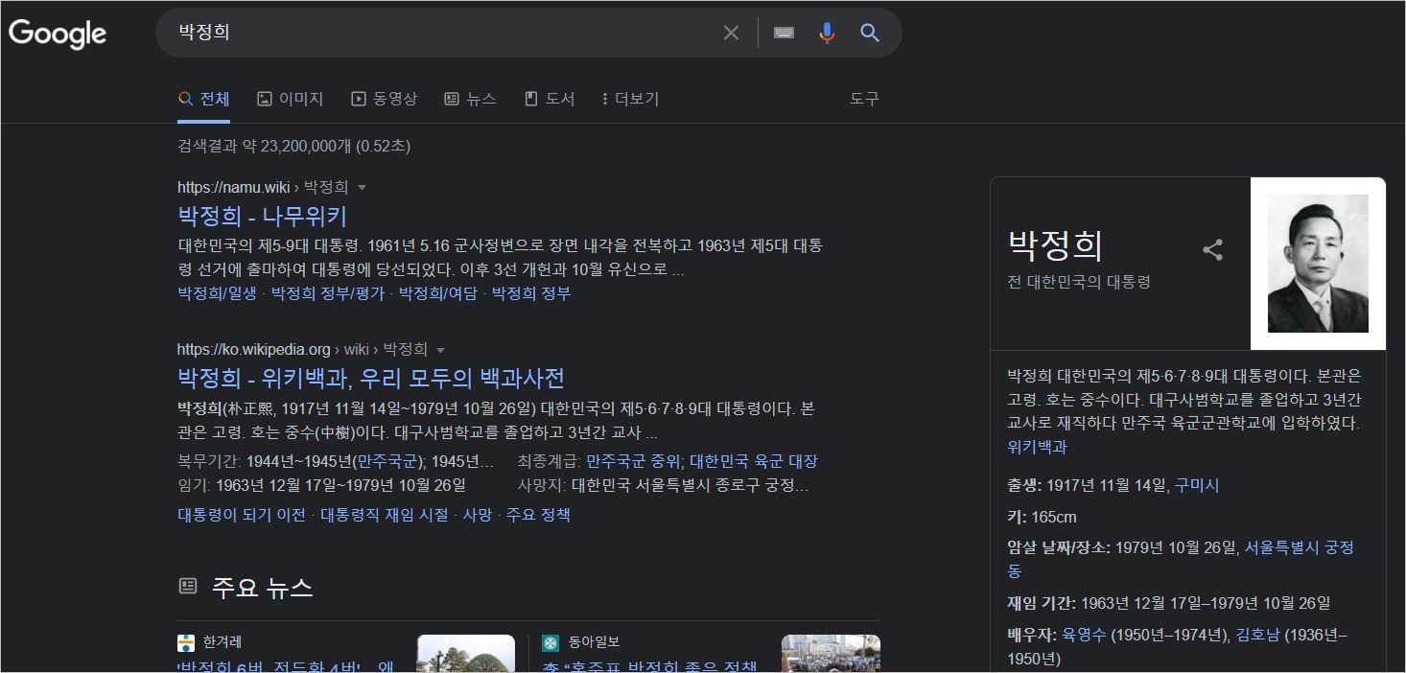This screenshot has height=673, width=1406.
Task: Click the 출생 label in panel
Action: click(1024, 485)
